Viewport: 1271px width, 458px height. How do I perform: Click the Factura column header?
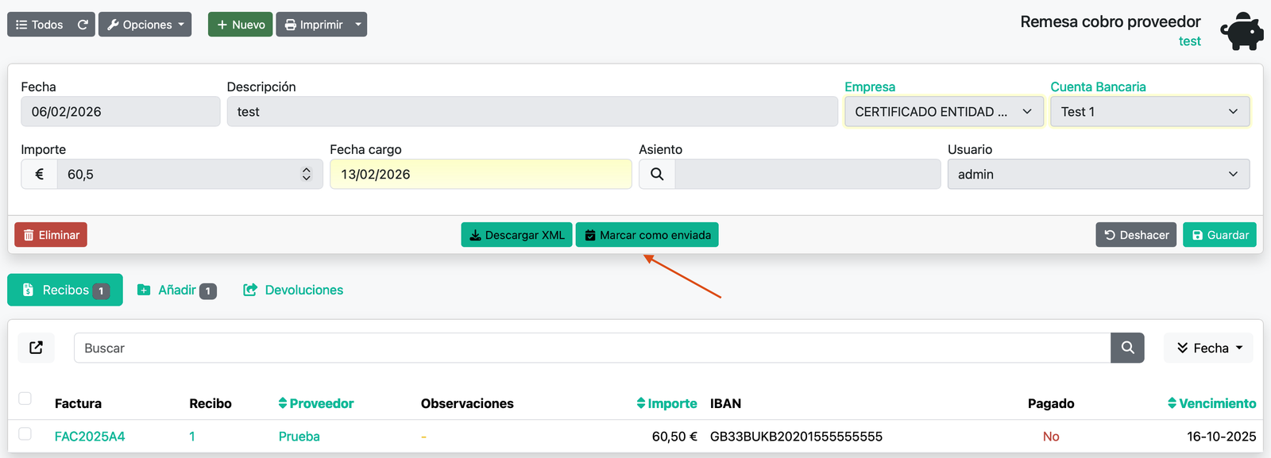coord(78,403)
